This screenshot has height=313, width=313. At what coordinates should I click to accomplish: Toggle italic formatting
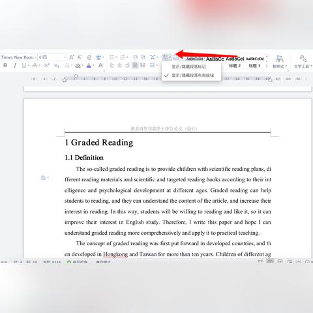(15, 65)
